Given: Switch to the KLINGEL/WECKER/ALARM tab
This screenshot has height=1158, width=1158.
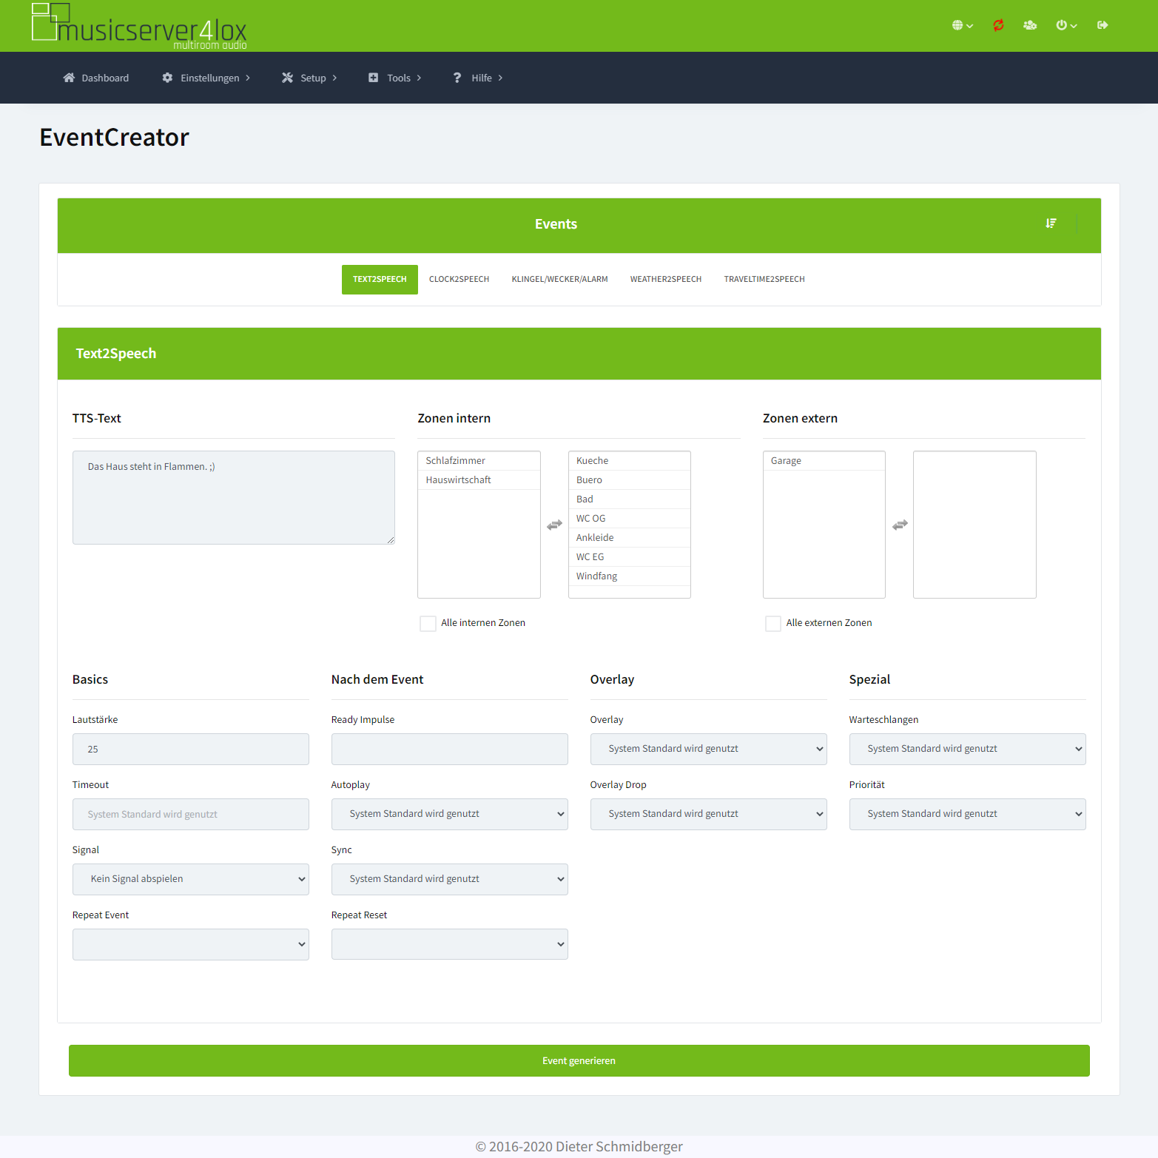Looking at the screenshot, I should (x=559, y=280).
